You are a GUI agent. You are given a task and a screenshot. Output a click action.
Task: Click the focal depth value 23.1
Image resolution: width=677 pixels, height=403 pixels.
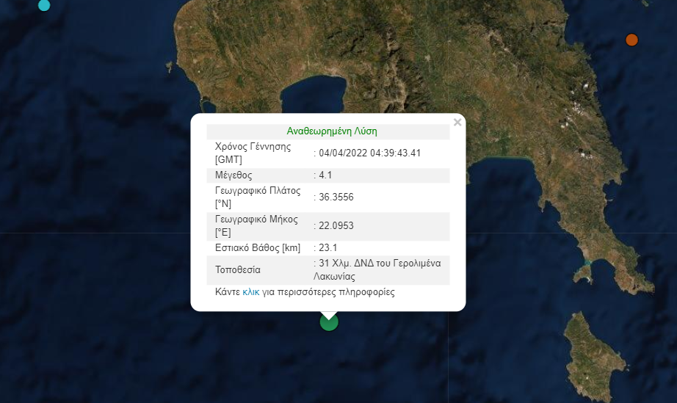coord(327,247)
